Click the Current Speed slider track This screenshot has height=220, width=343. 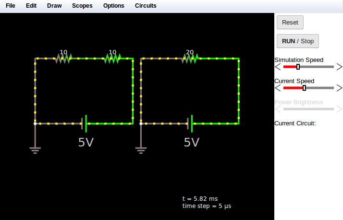308,88
